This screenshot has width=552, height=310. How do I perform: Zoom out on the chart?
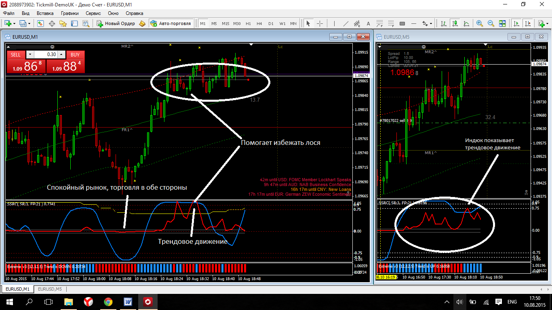(491, 23)
